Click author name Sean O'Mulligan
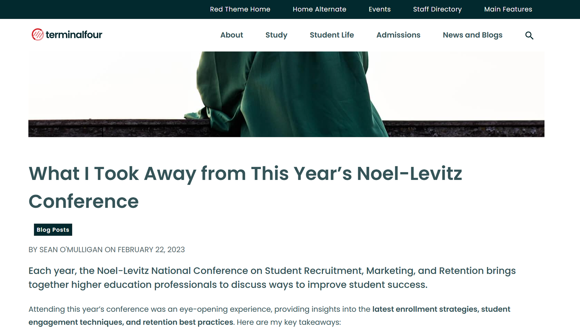This screenshot has height=335, width=580. tap(71, 250)
